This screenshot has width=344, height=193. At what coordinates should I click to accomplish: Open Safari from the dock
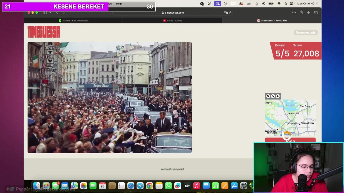pos(131,186)
